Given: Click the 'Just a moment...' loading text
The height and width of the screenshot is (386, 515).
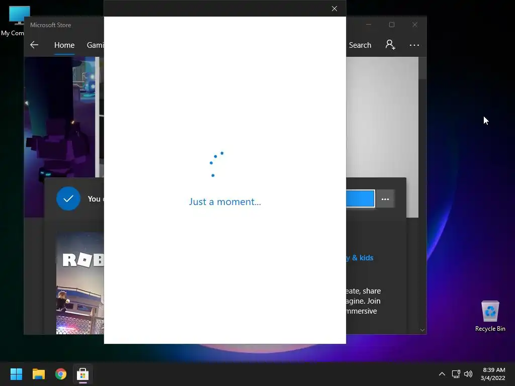Looking at the screenshot, I should 225,202.
